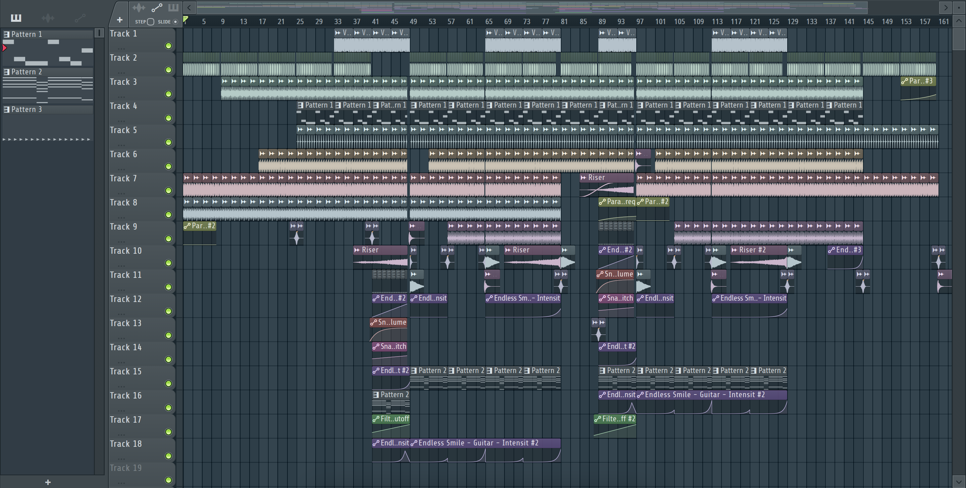This screenshot has height=488, width=966.
Task: Select the audio clip filter icon in the picker panel
Action: click(48, 18)
